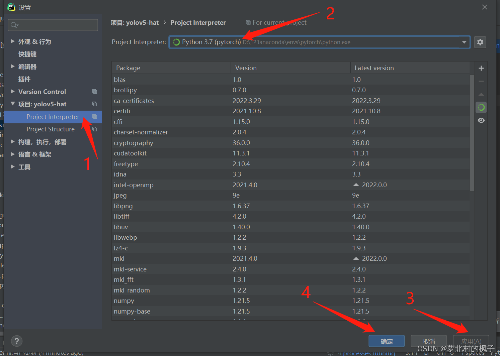
Task: Expand the 构建, 执行, 部署 section
Action: [x=12, y=142]
